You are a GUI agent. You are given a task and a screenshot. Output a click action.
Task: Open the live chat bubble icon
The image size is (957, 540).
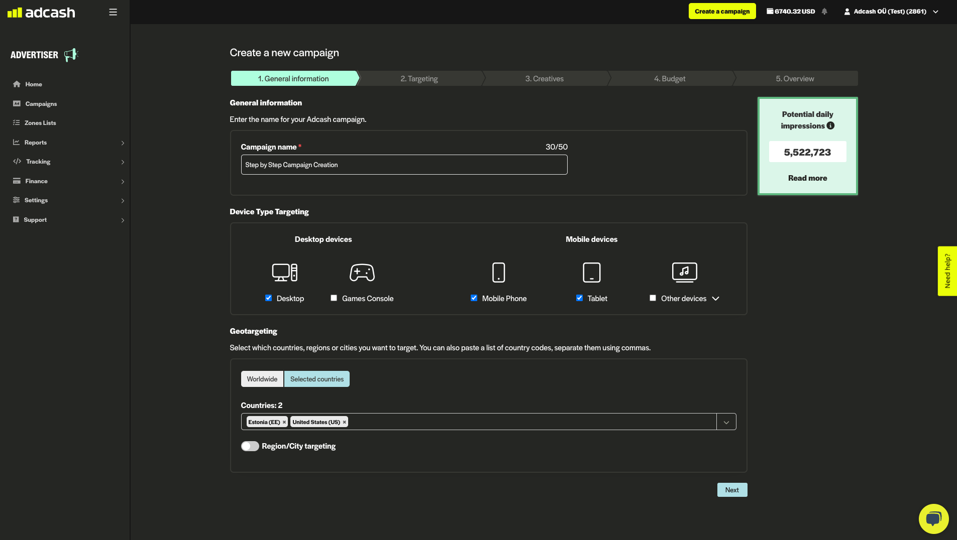933,518
